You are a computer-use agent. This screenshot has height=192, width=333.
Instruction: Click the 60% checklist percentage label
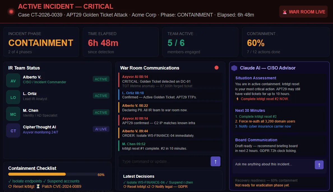coord(101,175)
